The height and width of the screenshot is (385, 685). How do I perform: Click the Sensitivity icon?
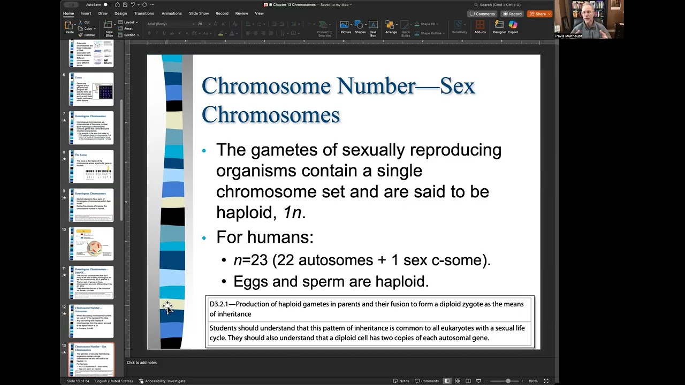tap(459, 25)
